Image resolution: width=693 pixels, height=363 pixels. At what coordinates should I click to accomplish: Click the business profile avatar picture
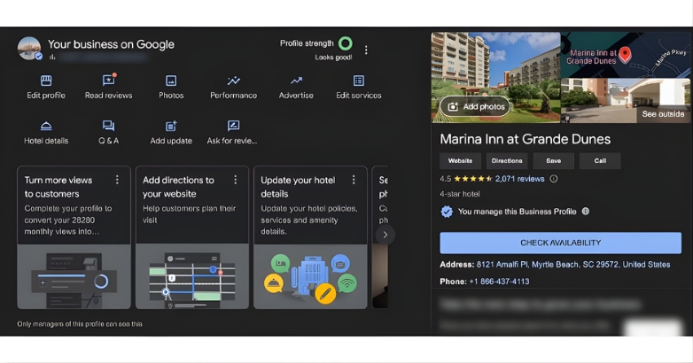(x=29, y=48)
